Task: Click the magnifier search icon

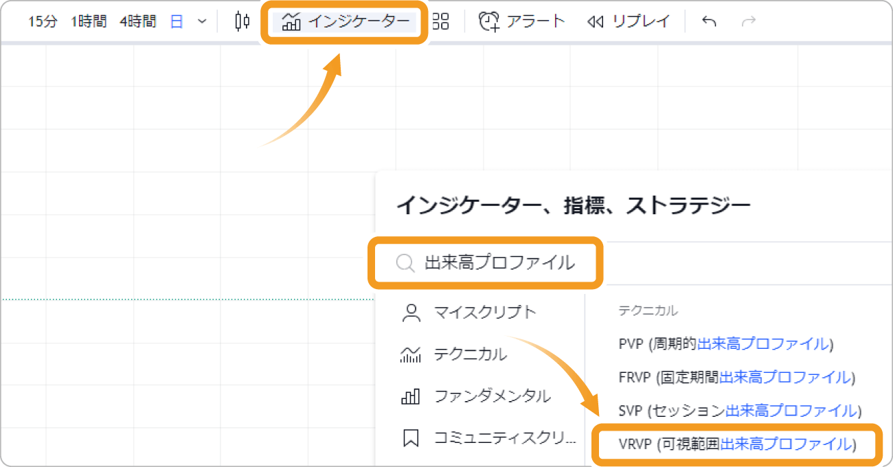Action: [406, 263]
